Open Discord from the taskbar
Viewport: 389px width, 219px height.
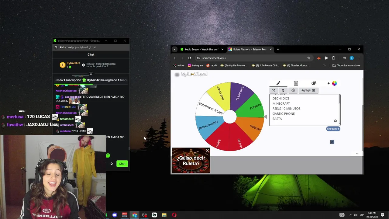(115, 215)
